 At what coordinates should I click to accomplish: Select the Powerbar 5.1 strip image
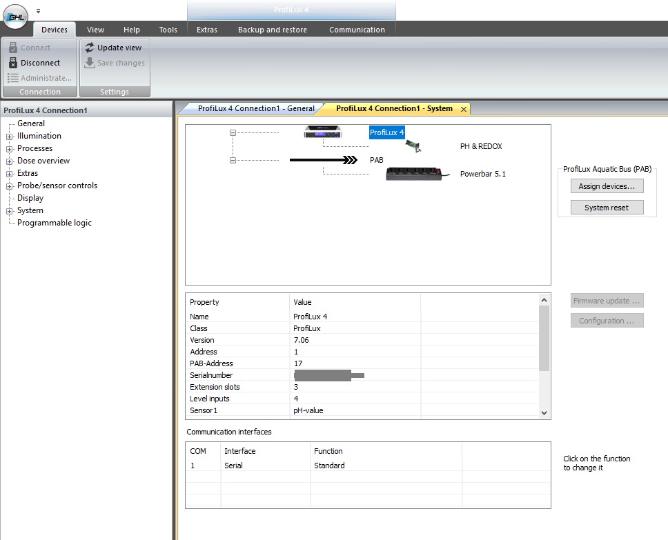pos(417,174)
